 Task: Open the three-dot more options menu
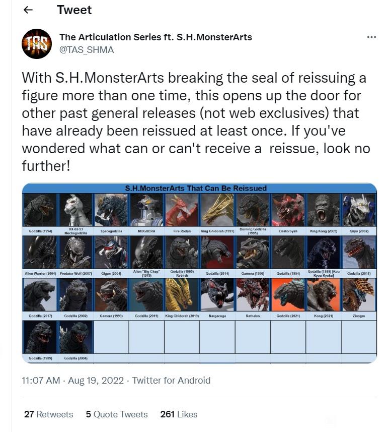(x=371, y=37)
